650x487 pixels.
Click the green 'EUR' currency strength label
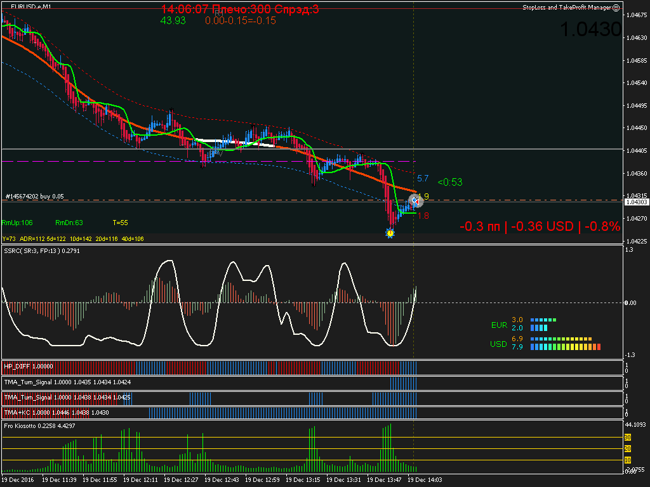499,325
